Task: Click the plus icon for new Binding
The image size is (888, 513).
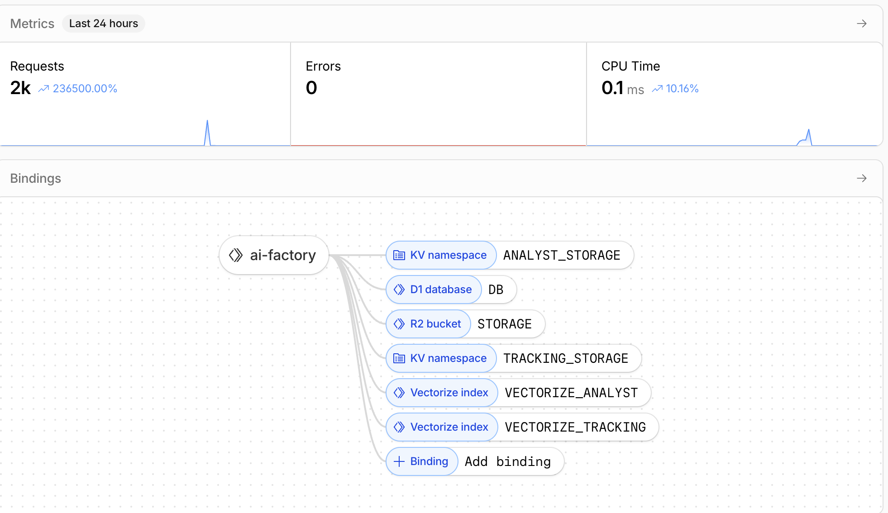Action: [x=399, y=461]
